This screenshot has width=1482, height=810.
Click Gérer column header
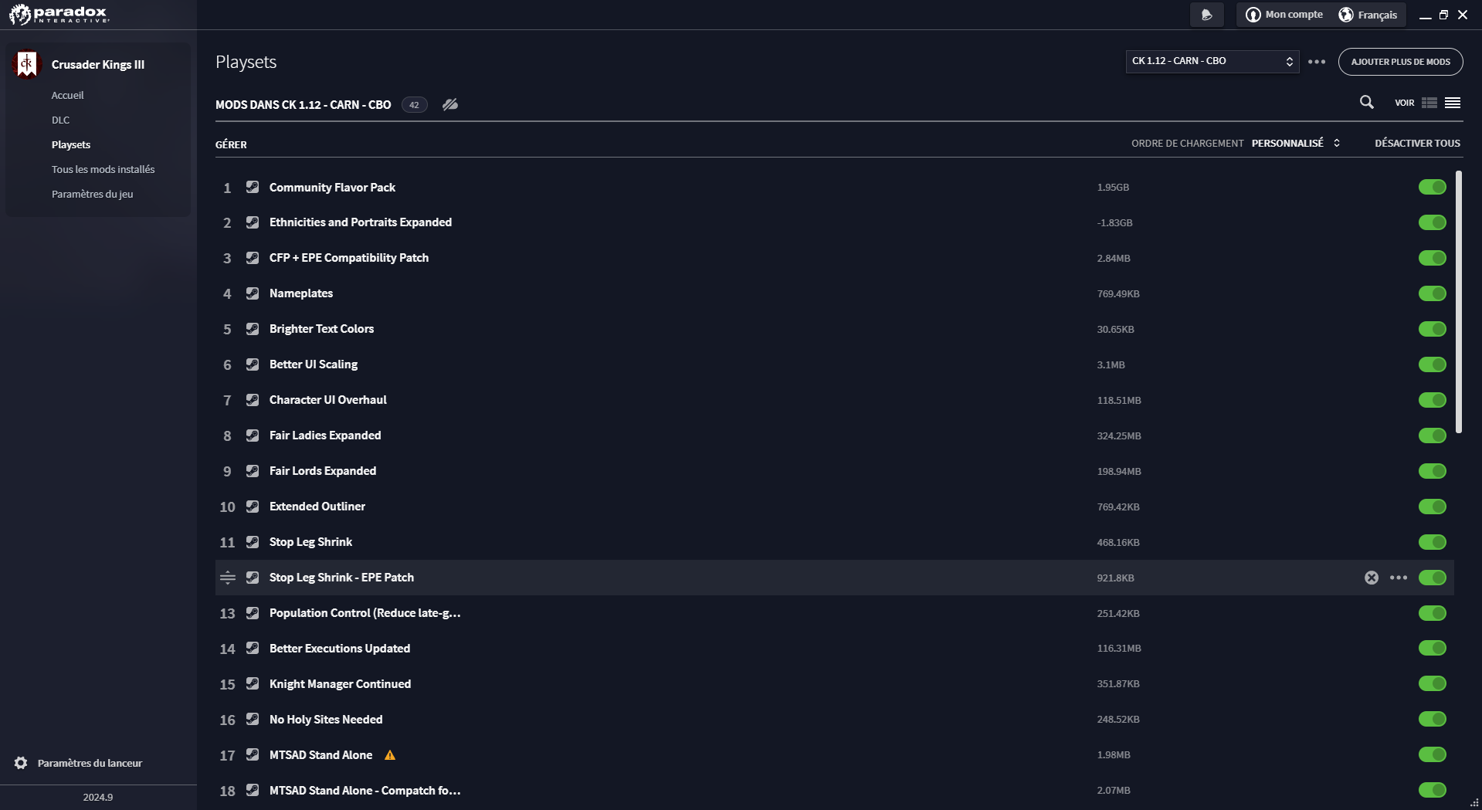coord(231,144)
